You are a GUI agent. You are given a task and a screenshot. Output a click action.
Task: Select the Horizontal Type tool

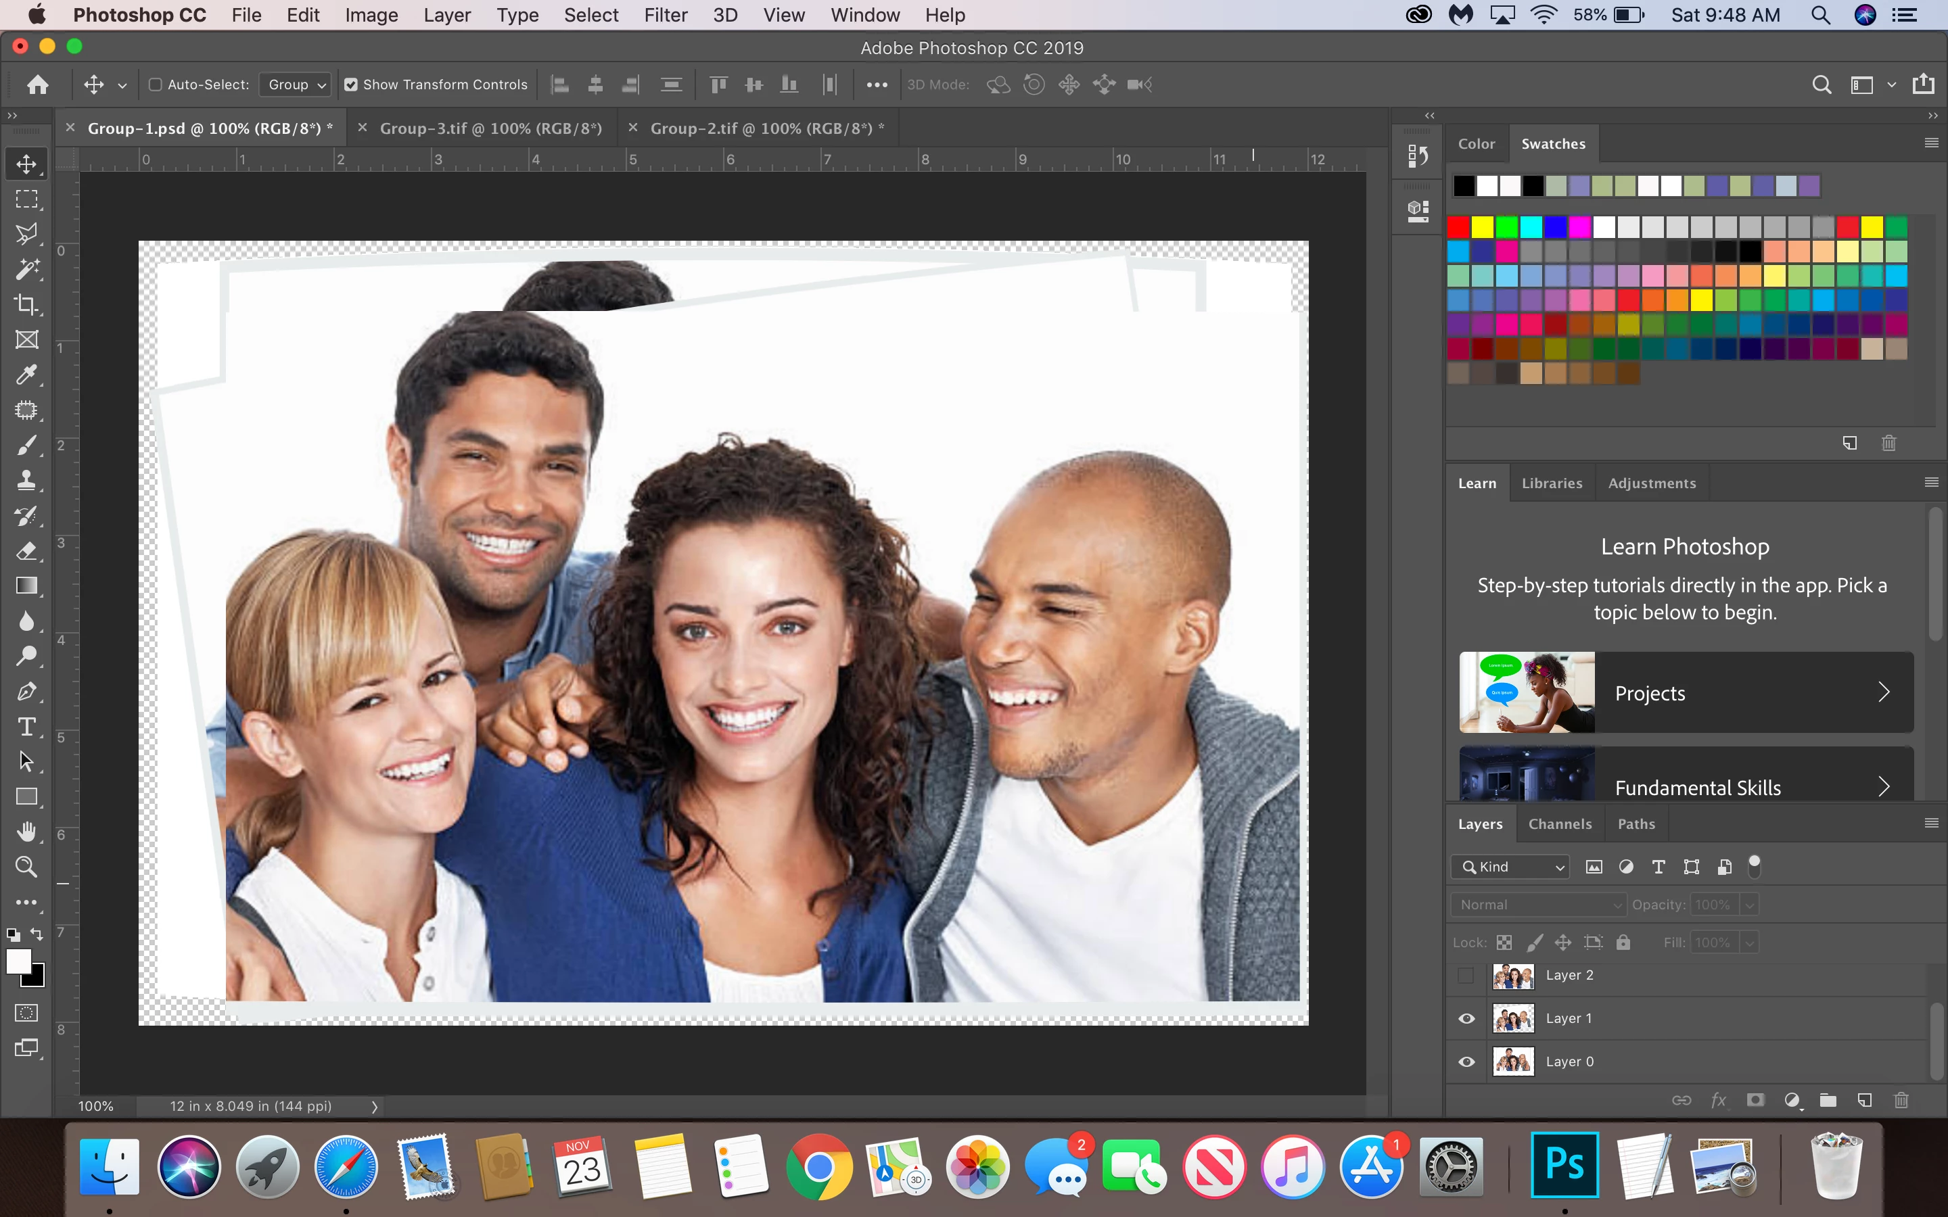click(x=26, y=727)
